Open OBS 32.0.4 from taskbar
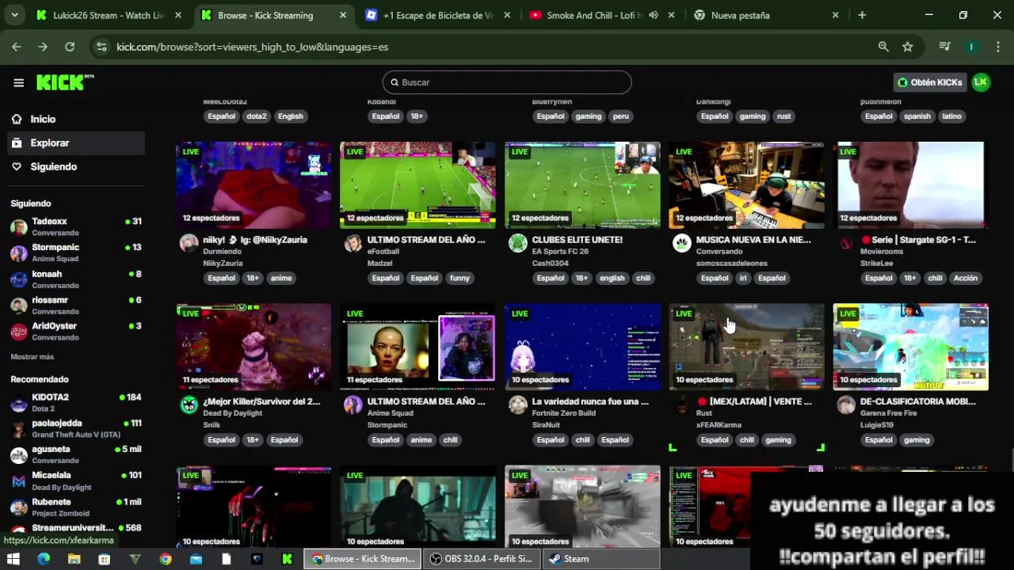Image resolution: width=1014 pixels, height=570 pixels. (481, 559)
